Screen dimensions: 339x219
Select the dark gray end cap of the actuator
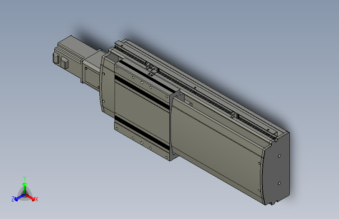276,169
